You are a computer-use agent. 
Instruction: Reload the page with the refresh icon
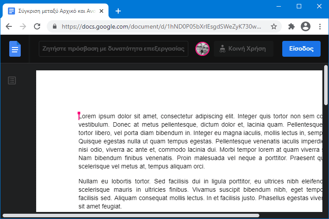[37, 26]
